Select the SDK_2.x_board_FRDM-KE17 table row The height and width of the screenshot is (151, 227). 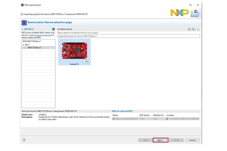pyautogui.click(x=125, y=119)
